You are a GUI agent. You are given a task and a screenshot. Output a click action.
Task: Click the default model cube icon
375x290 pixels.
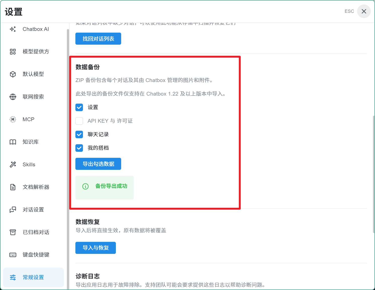[x=13, y=74]
